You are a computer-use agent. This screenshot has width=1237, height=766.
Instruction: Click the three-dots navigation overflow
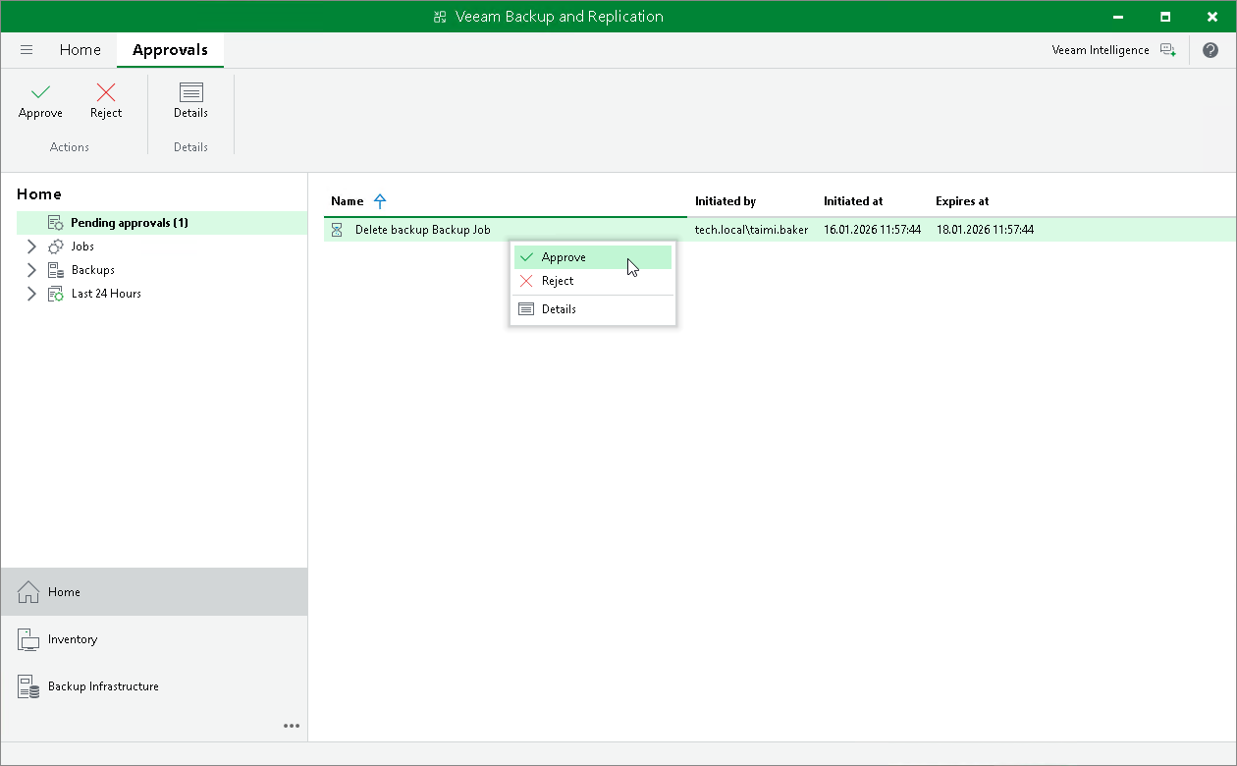tap(292, 726)
